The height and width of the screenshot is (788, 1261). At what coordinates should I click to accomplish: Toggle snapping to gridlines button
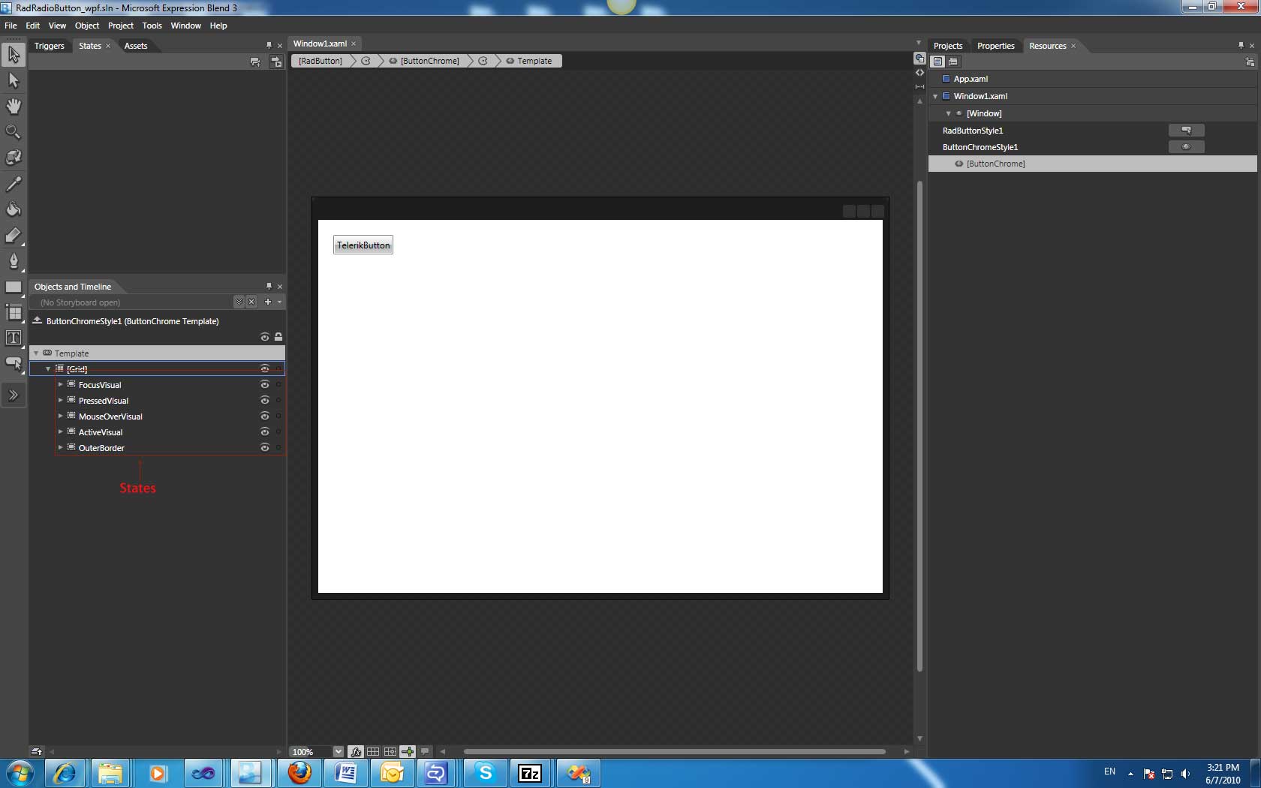[390, 751]
